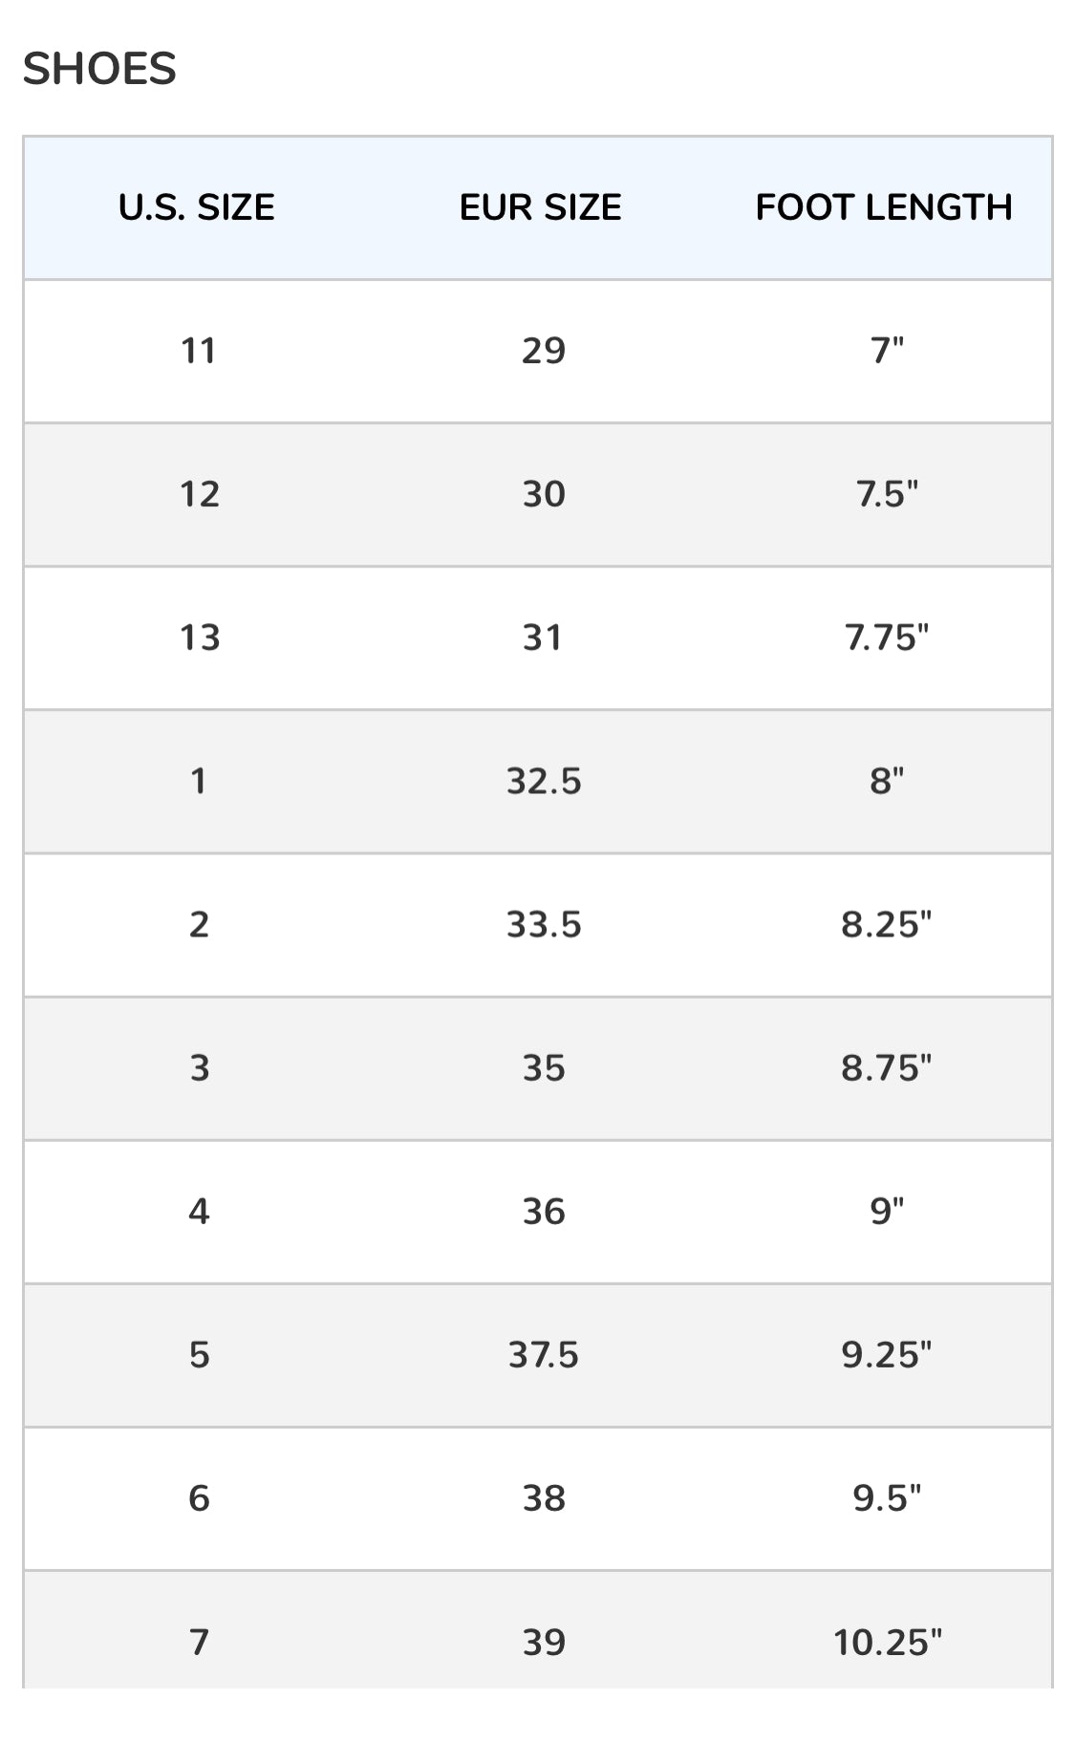This screenshot has height=1743, width=1075.
Task: Click EUR size 32.5 cell
Action: [541, 781]
